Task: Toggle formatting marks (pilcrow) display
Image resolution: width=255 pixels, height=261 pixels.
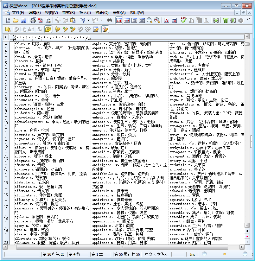Action: click(226, 20)
